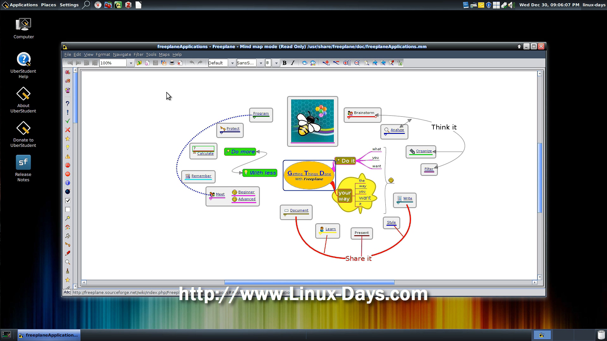The height and width of the screenshot is (341, 607).
Task: Add the exclamation mark icon to node
Action: (67, 112)
